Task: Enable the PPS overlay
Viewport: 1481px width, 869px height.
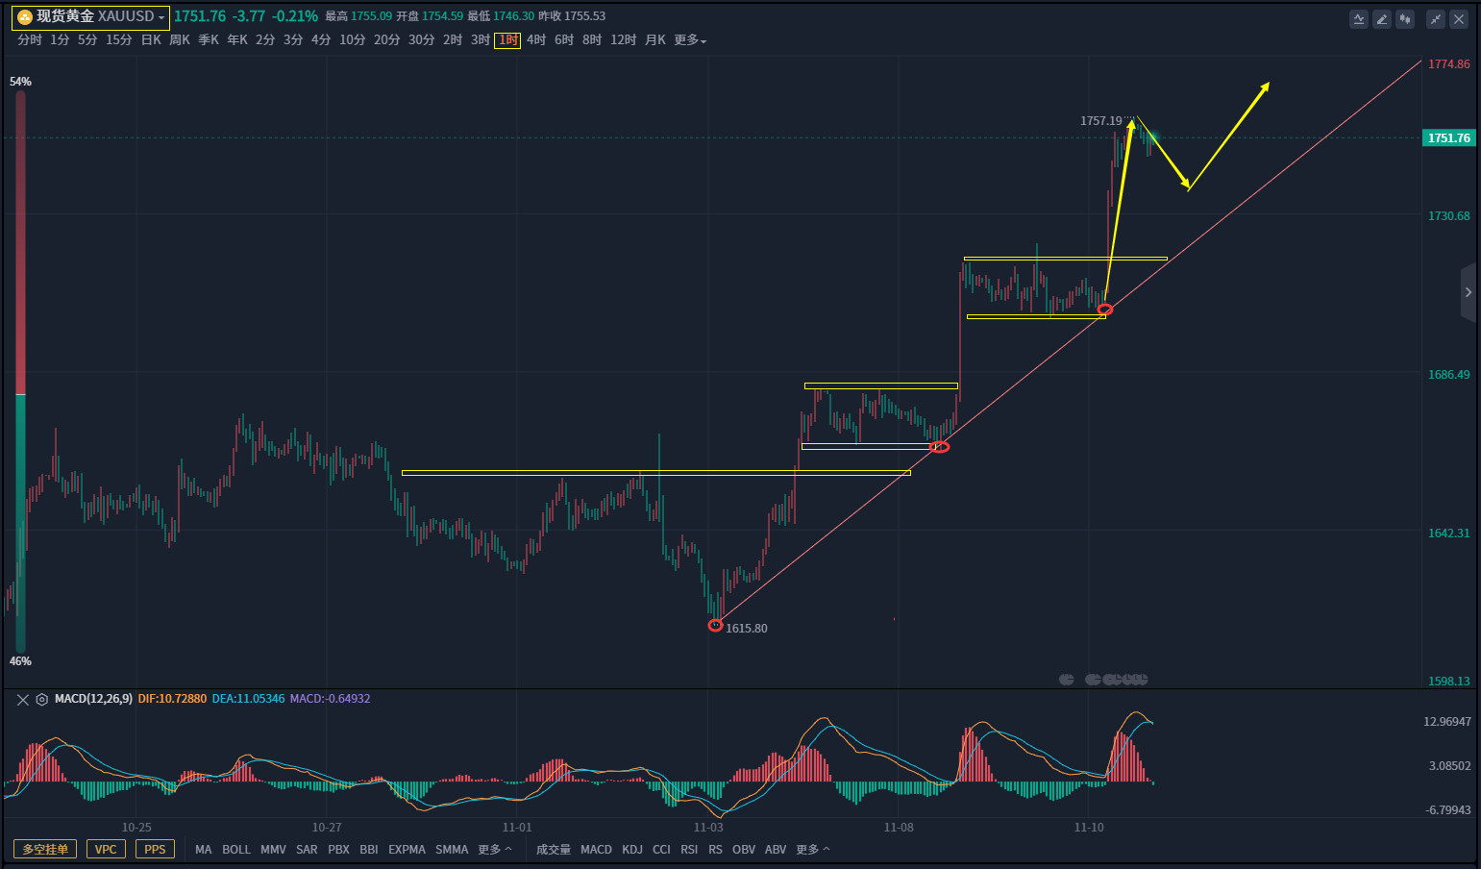Action: pos(155,850)
